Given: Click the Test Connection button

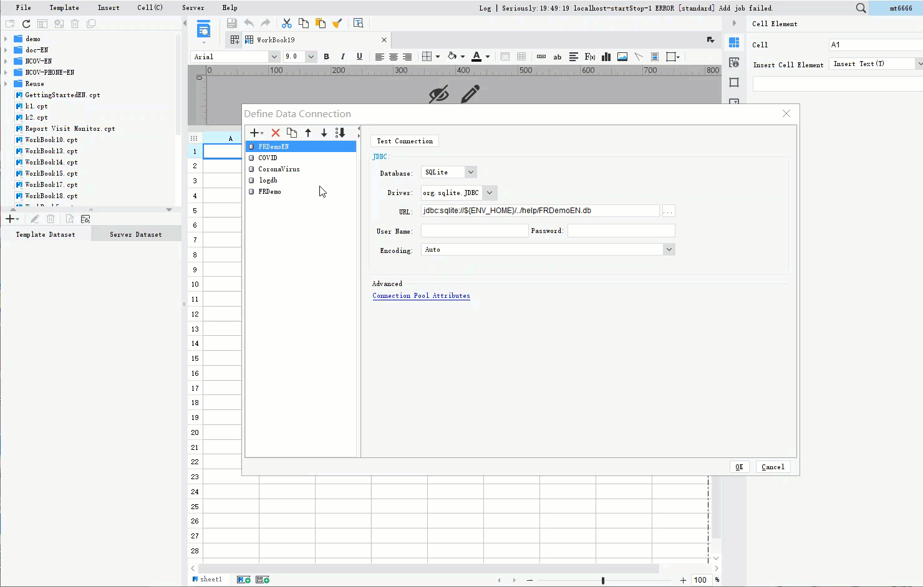Looking at the screenshot, I should (404, 141).
